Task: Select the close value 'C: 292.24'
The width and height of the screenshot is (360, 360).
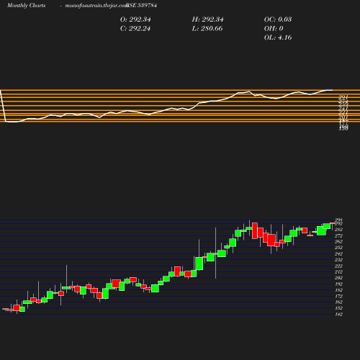Action: click(x=135, y=29)
